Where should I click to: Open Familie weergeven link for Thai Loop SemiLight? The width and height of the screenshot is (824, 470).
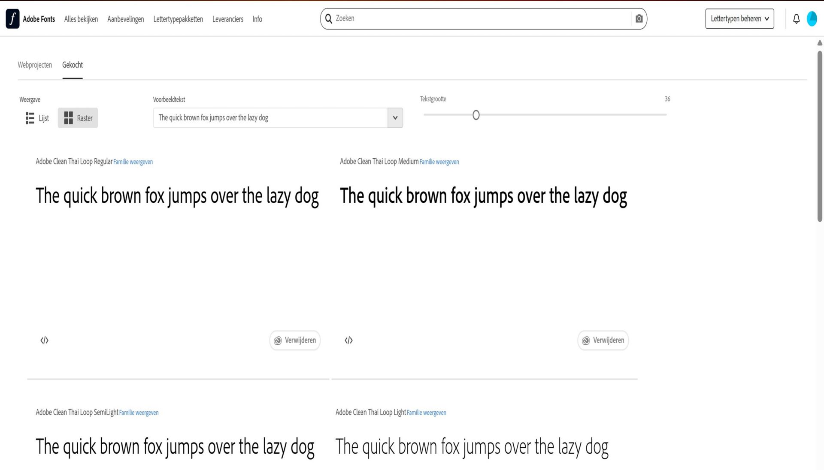139,413
